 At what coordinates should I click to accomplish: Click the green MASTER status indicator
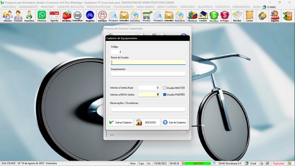click(198, 163)
